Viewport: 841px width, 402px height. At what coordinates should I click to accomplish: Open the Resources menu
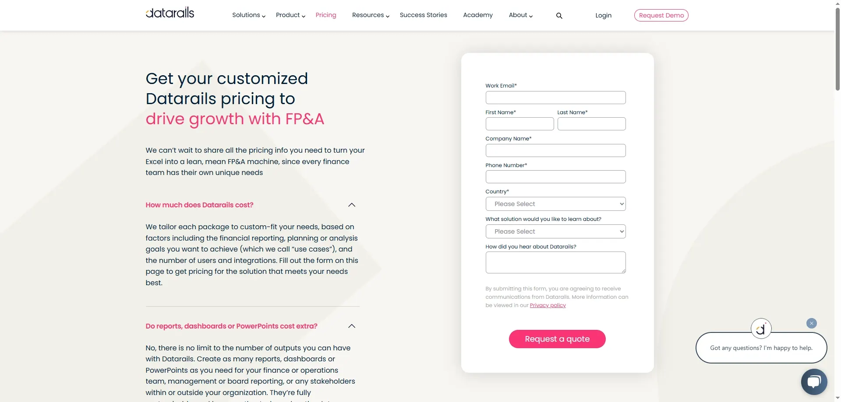click(x=371, y=15)
